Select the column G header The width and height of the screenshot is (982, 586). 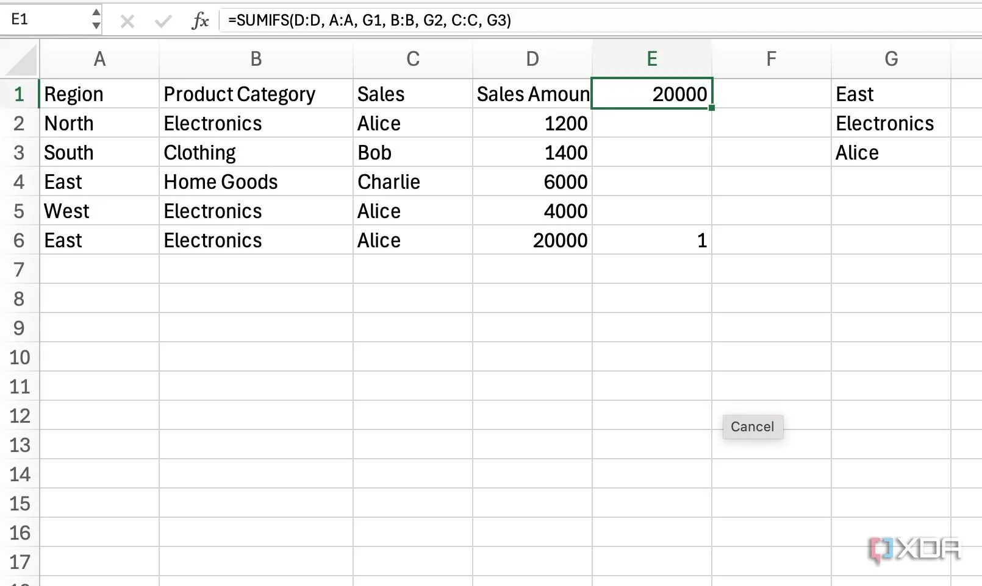tap(891, 59)
